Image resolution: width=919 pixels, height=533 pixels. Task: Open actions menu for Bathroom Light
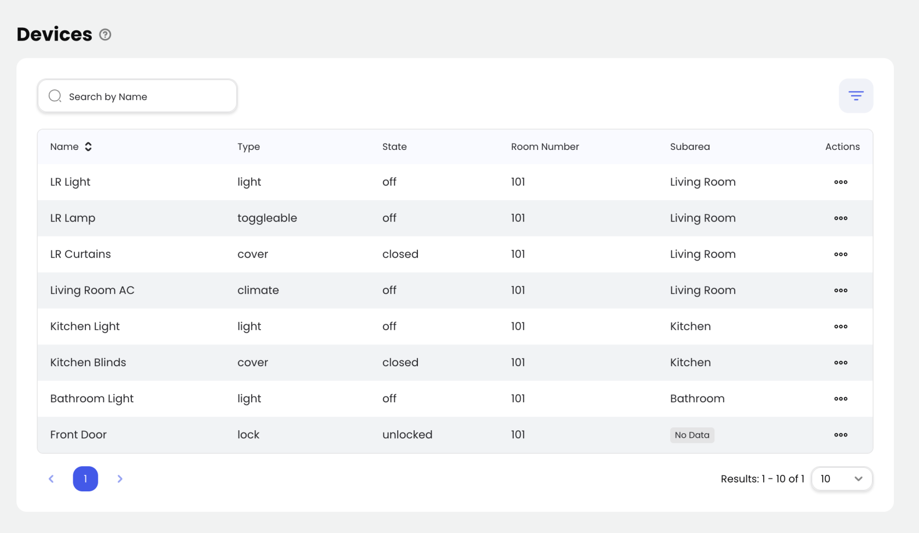(840, 399)
